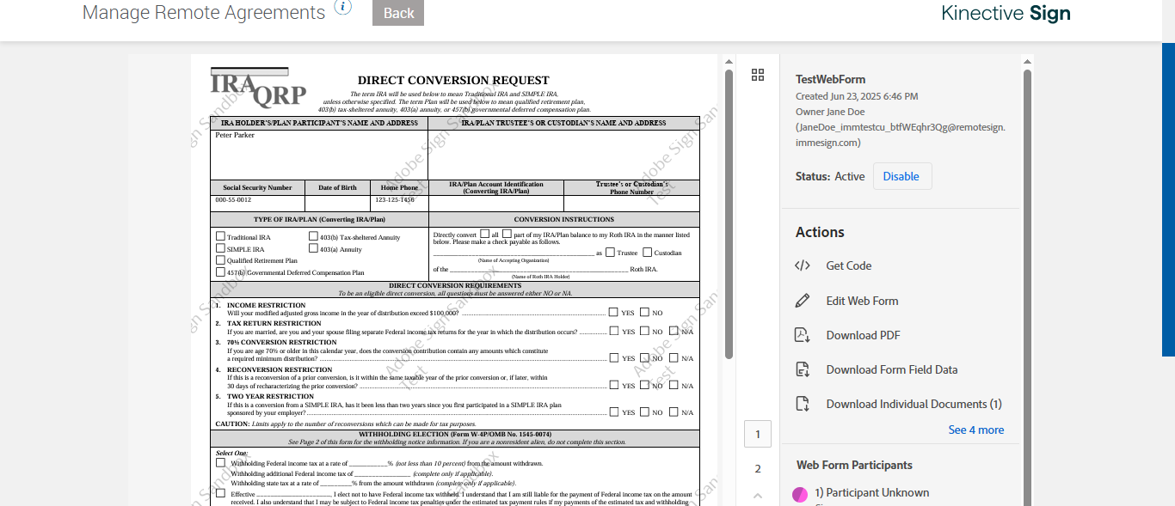Click the 'Manage Remote Agreements' heading
The image size is (1175, 506).
(204, 12)
